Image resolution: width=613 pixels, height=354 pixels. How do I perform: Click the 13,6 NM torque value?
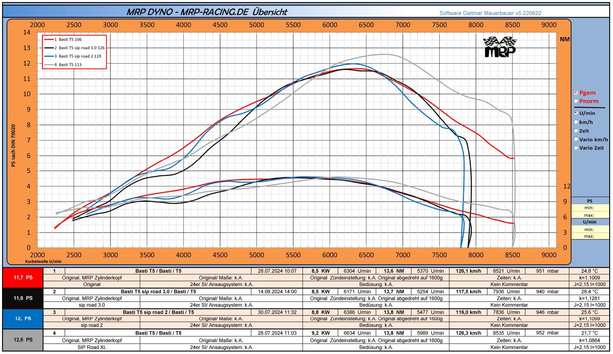pos(394,271)
